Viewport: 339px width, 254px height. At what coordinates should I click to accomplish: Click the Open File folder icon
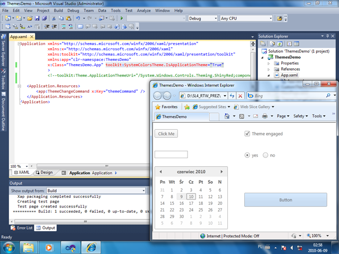click(30, 19)
